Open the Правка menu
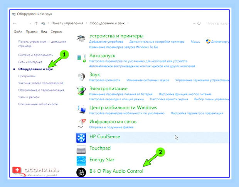239x187 pixels. point(32,32)
